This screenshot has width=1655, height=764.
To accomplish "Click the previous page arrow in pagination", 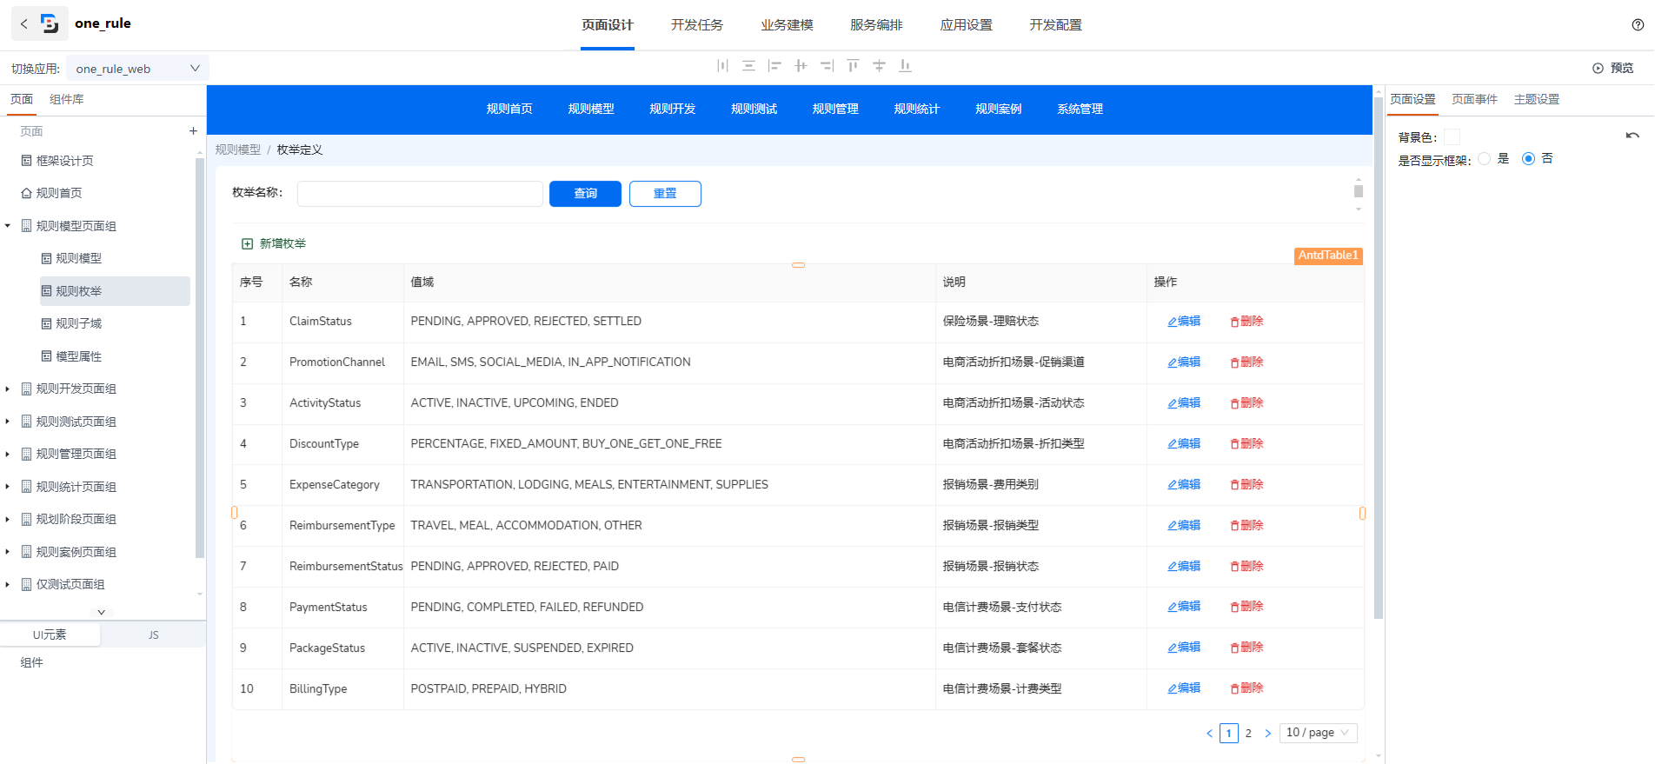I will (1209, 734).
